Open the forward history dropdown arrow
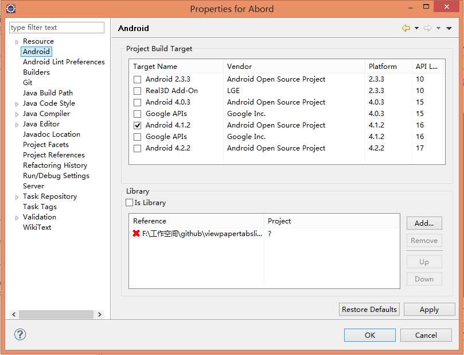 click(438, 28)
